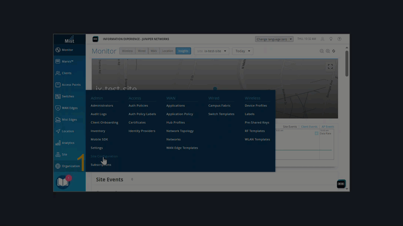403x226 pixels.
Task: Click the Marvis icon beside the organization name
Action: click(95, 39)
